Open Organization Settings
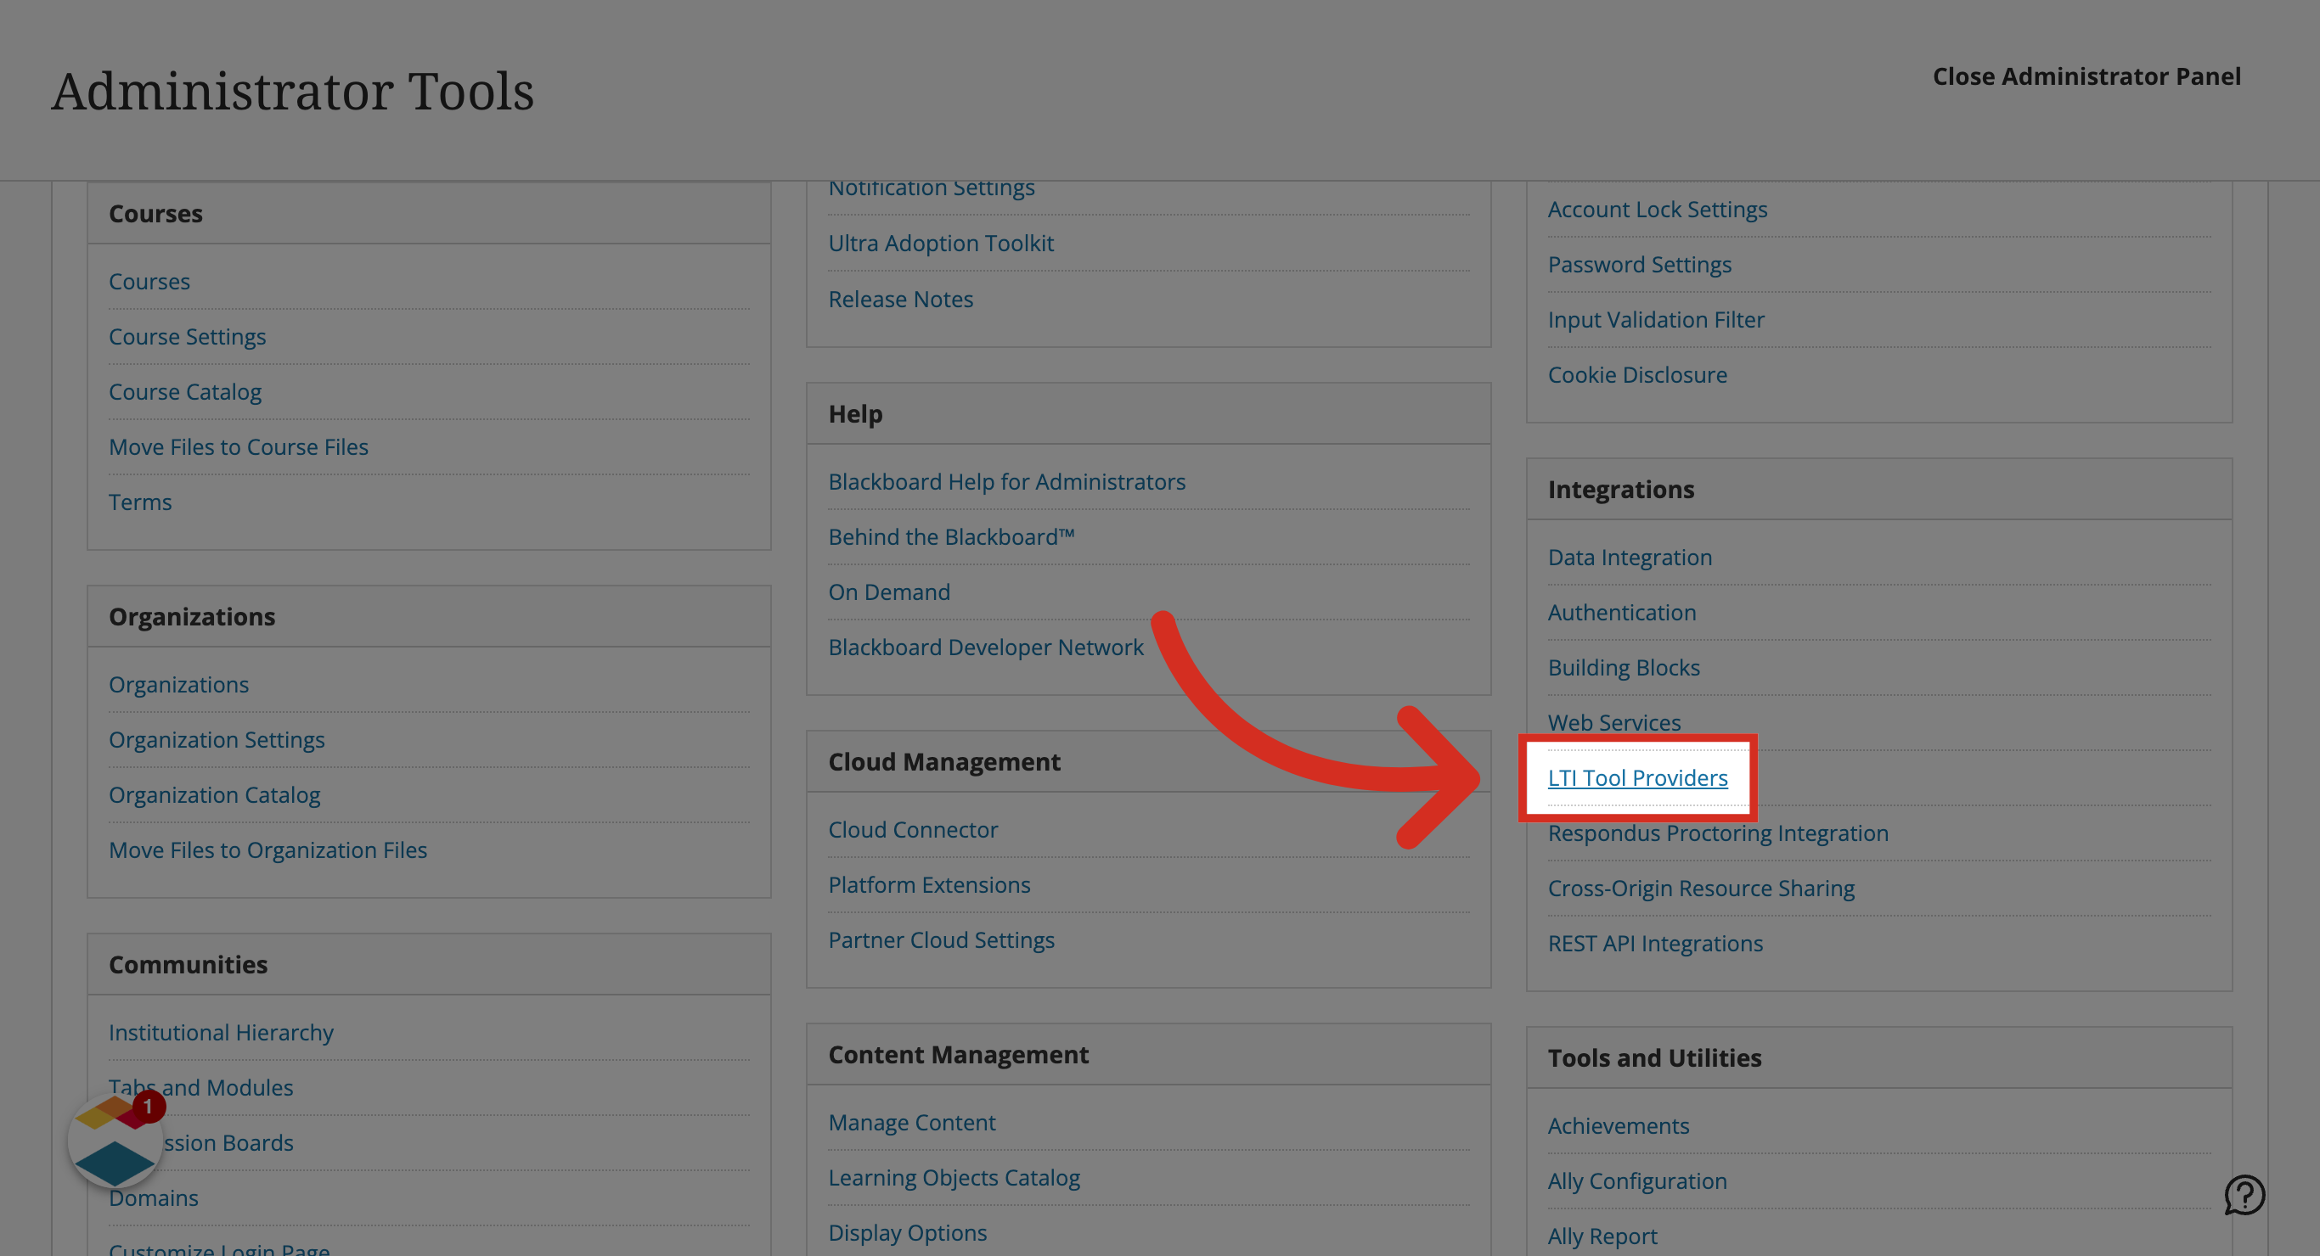 (217, 740)
